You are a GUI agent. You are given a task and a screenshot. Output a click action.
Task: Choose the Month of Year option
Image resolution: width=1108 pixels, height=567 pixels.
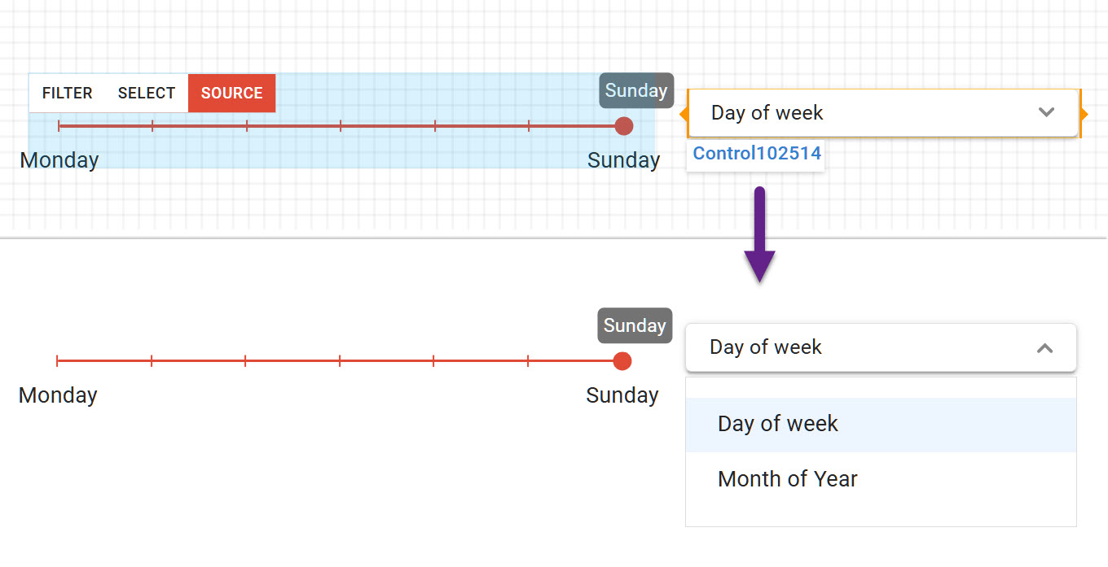787,479
